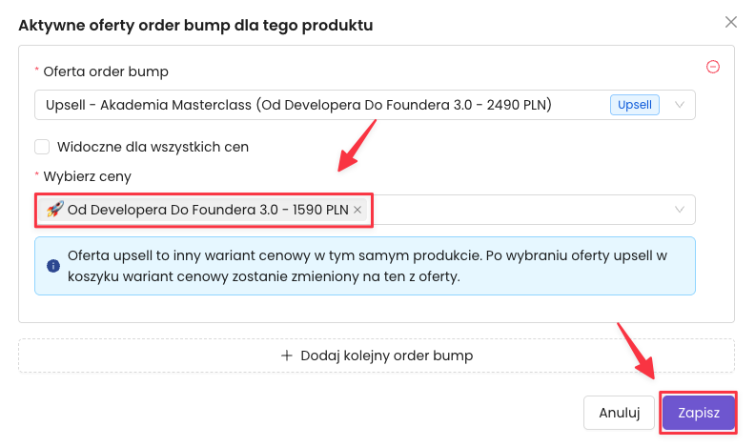Click the Wybierz ceny field label
Screen dimensions: 755x447
point(88,176)
